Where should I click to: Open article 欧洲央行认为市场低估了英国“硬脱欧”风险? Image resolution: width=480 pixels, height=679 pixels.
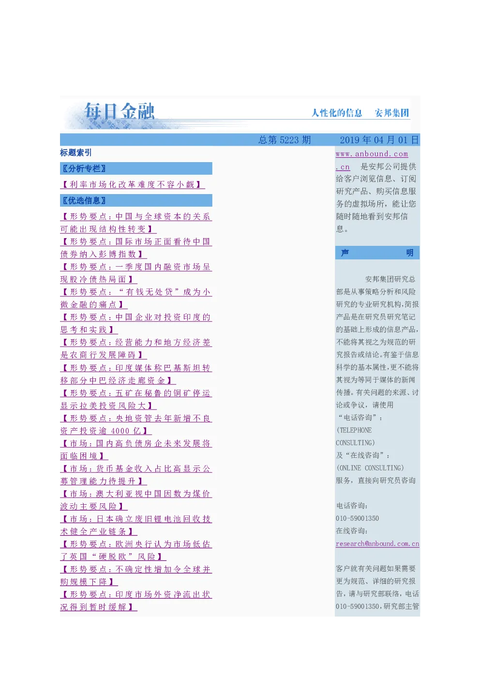click(x=136, y=550)
